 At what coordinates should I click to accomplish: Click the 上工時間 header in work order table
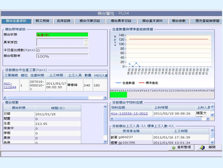pyautogui.click(x=56, y=75)
